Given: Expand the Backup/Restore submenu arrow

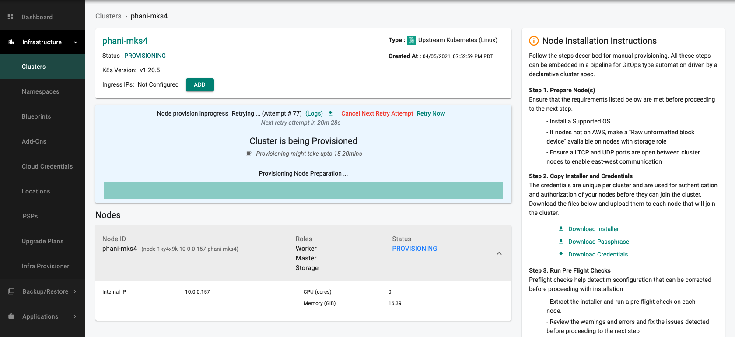Looking at the screenshot, I should click(x=75, y=291).
